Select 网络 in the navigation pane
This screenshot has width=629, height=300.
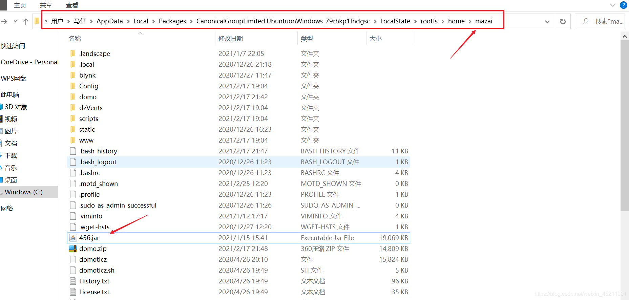[x=7, y=208]
